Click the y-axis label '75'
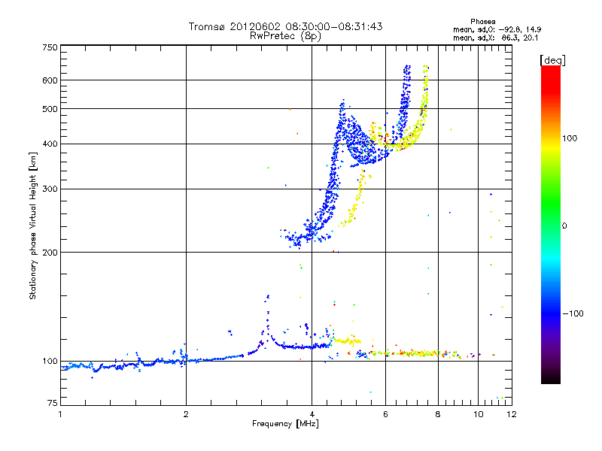This screenshot has width=602, height=451. (x=53, y=403)
